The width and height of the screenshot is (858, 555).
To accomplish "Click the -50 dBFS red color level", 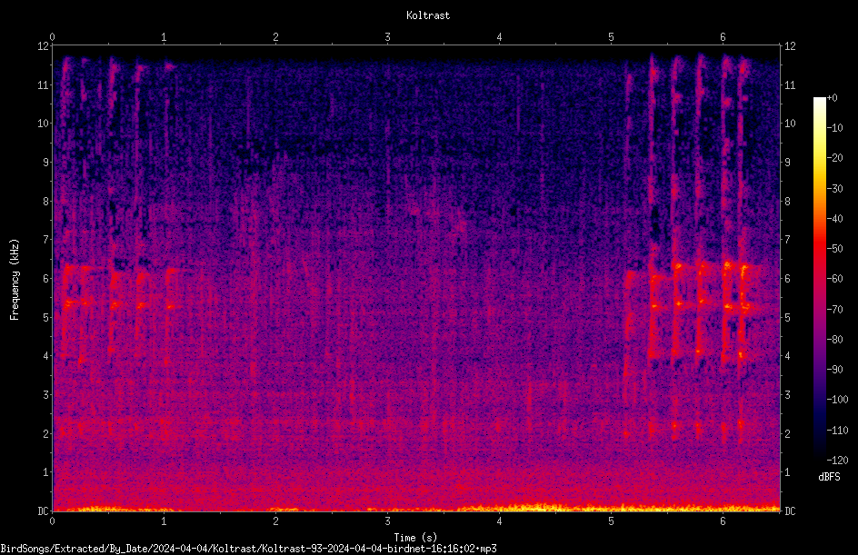I will click(819, 248).
